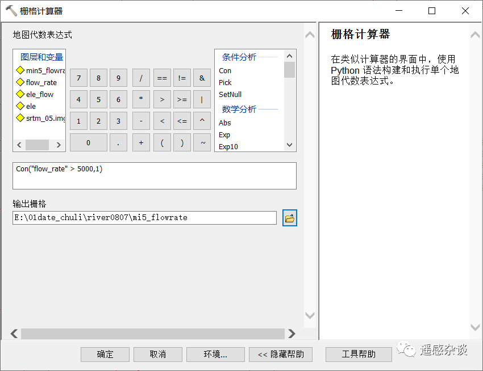This screenshot has width=483, height=371.
Task: Insert the Boolean Not operator ~
Action: pyautogui.click(x=202, y=142)
